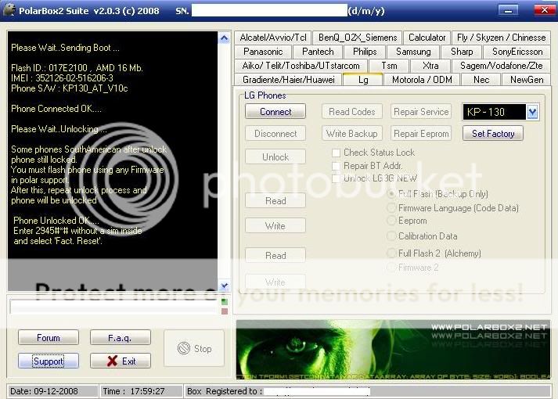Viewport: 558px width, 399px height.
Task: Click the Read Codes button
Action: pos(352,112)
